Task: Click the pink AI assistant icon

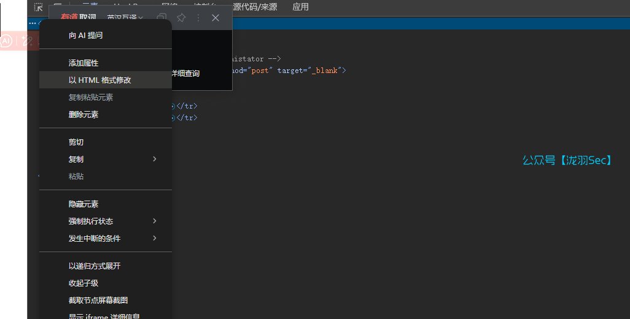Action: point(6,41)
